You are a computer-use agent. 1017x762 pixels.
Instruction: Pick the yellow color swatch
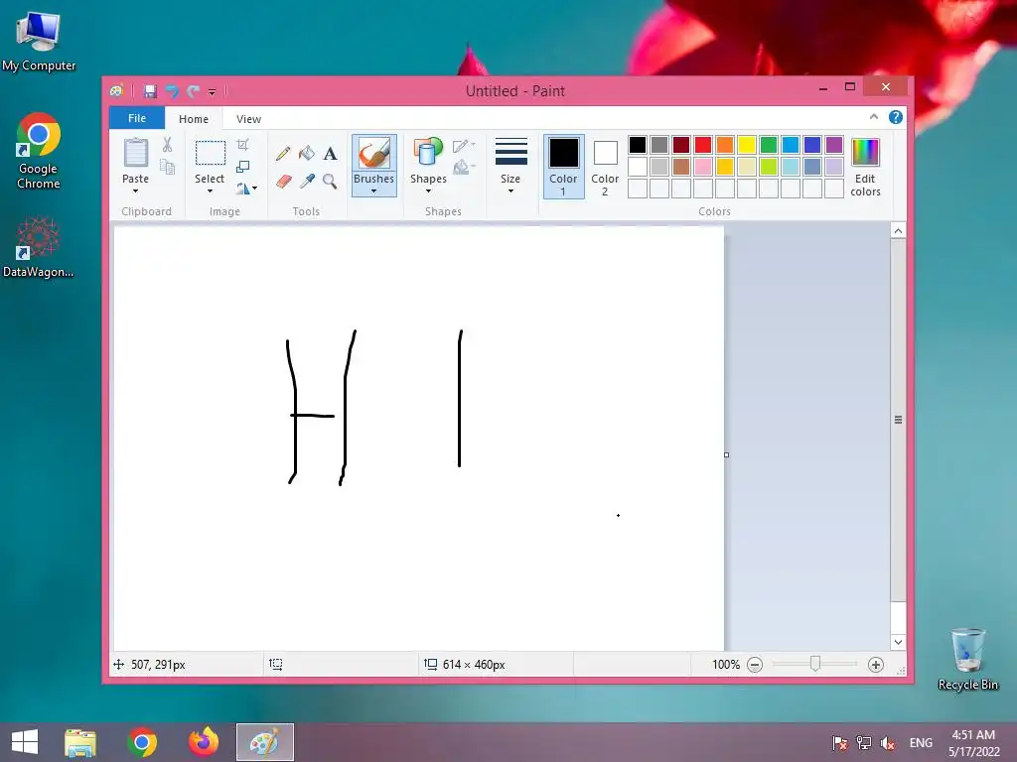(x=747, y=145)
